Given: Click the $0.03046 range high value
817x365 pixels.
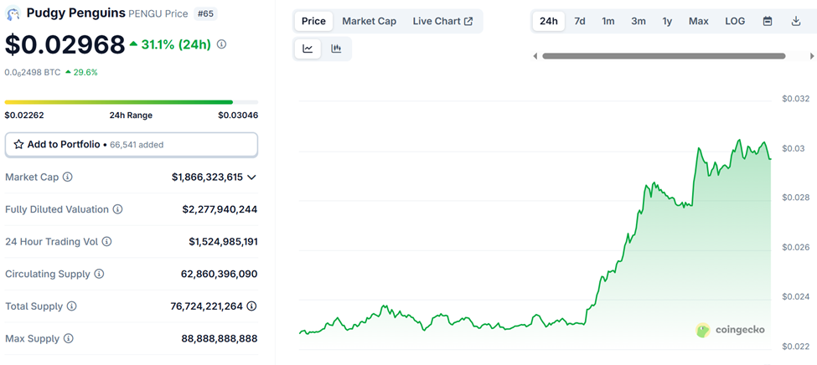Looking at the screenshot, I should (x=238, y=115).
